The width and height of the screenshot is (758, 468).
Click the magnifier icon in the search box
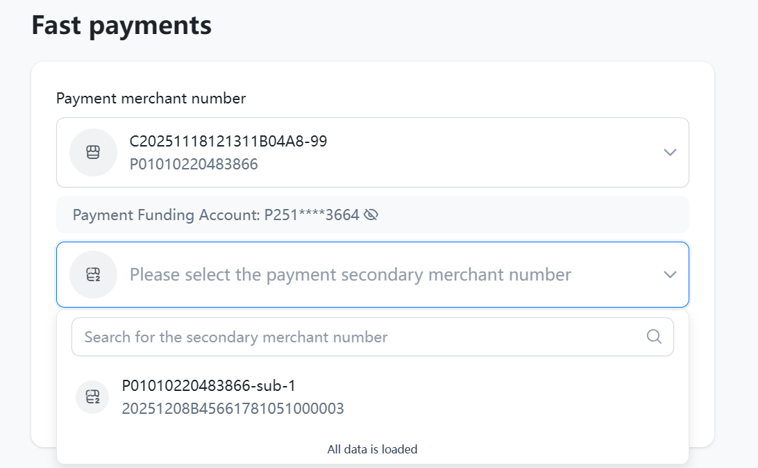[x=654, y=337]
